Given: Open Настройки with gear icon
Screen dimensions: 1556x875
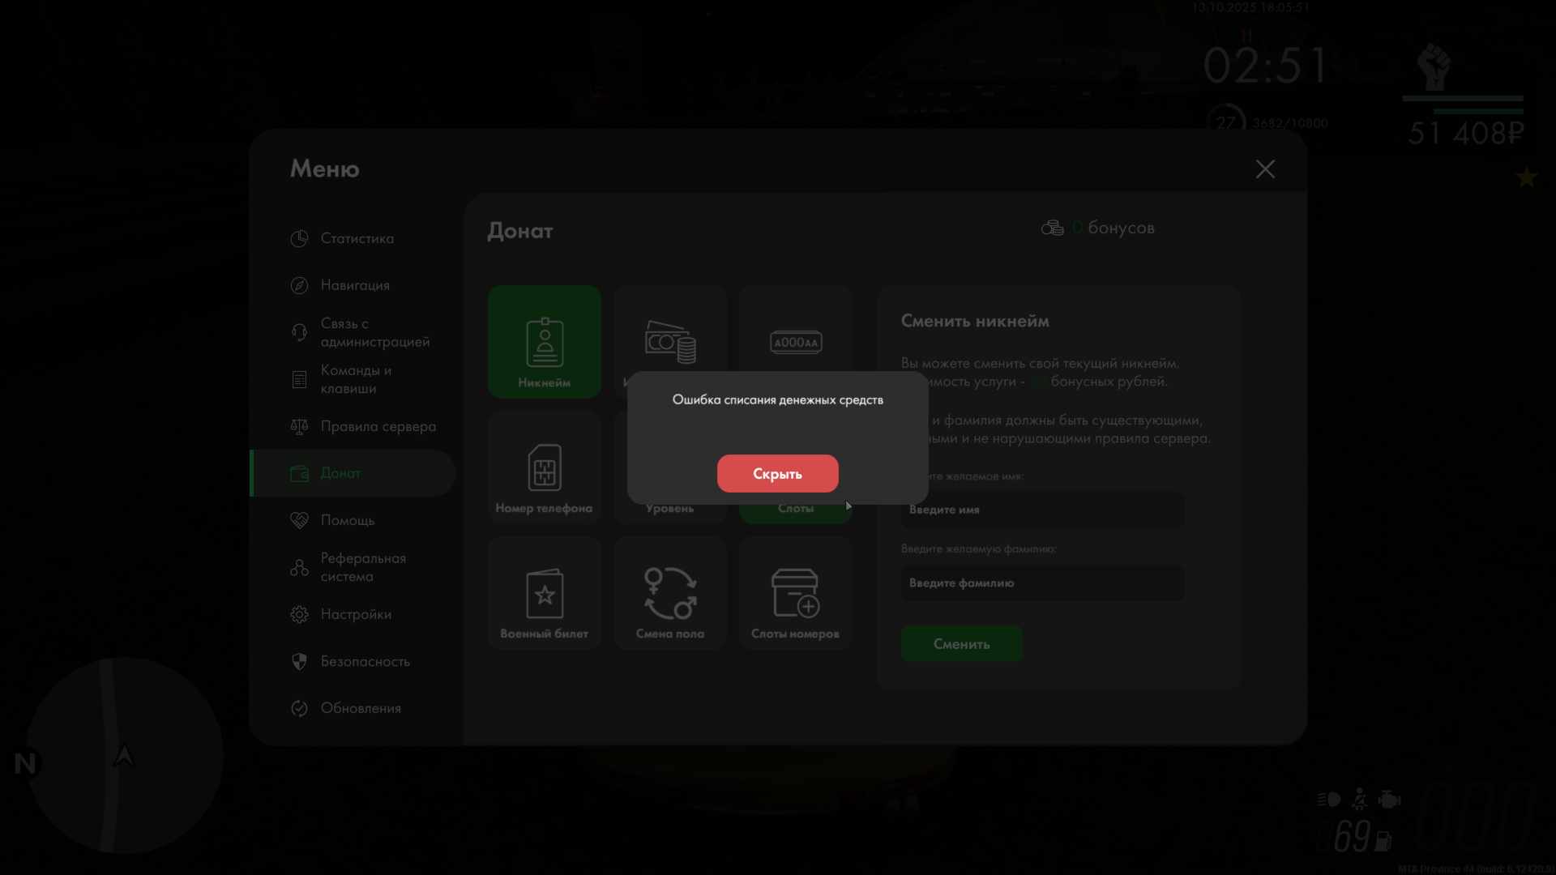Looking at the screenshot, I should click(x=355, y=614).
